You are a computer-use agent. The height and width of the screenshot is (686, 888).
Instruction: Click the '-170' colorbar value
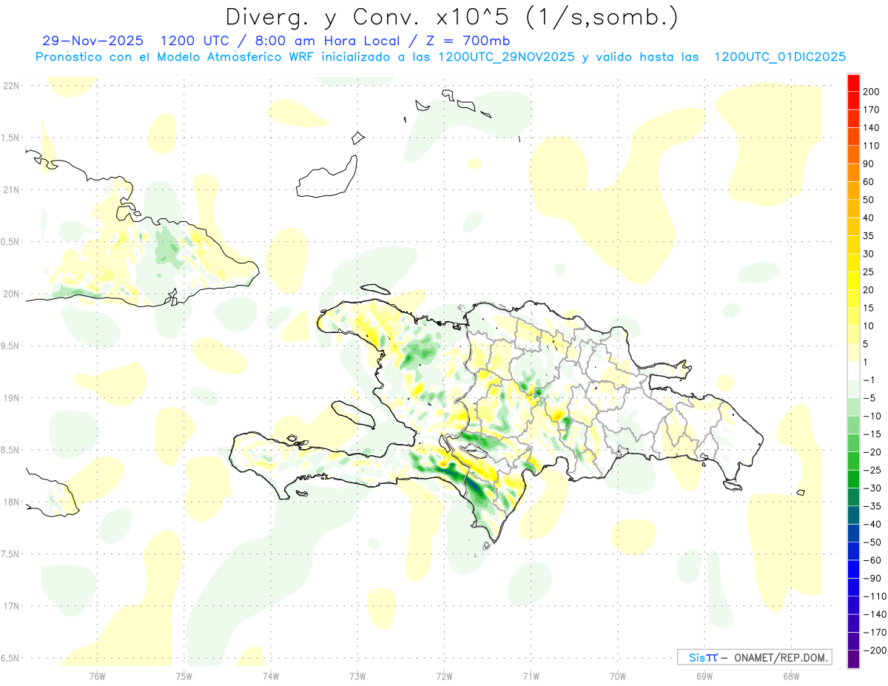click(875, 632)
